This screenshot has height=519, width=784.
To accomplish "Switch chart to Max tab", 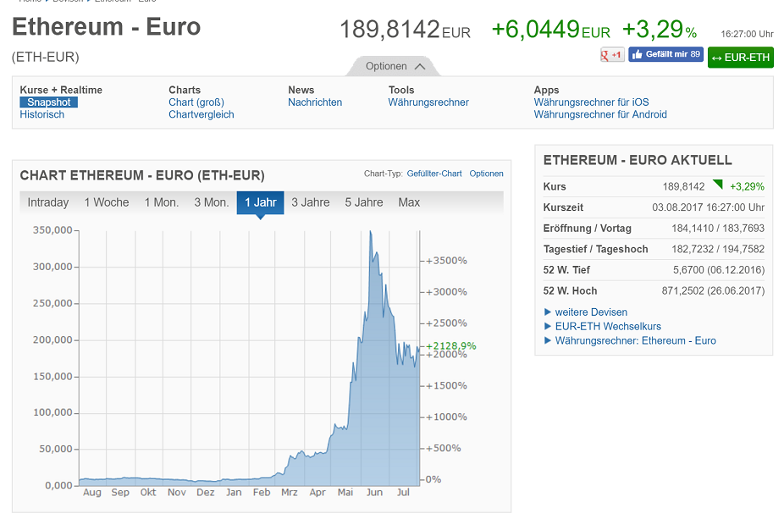I will coord(409,202).
